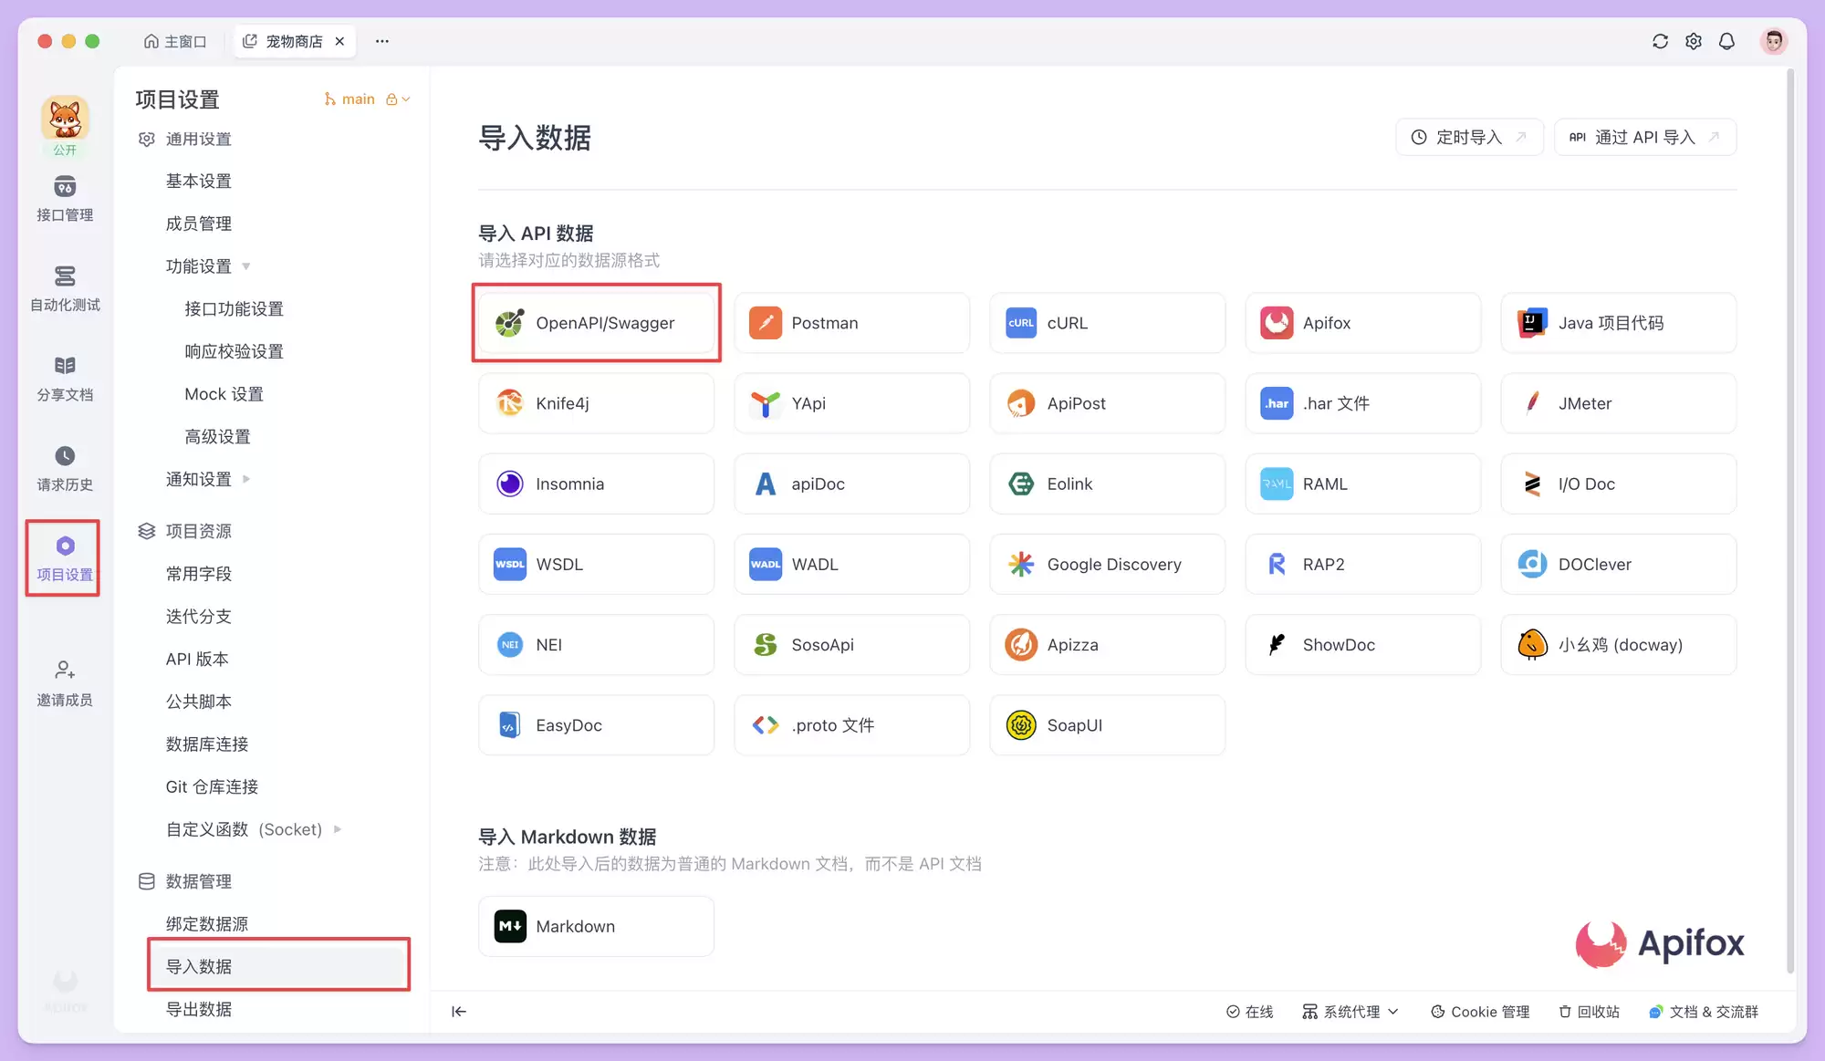Image resolution: width=1825 pixels, height=1061 pixels.
Task: Select RAML import format
Action: click(1362, 484)
